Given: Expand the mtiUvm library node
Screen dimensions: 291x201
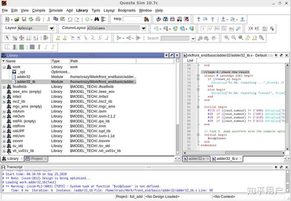Looking at the screenshot, I should click(4, 136).
